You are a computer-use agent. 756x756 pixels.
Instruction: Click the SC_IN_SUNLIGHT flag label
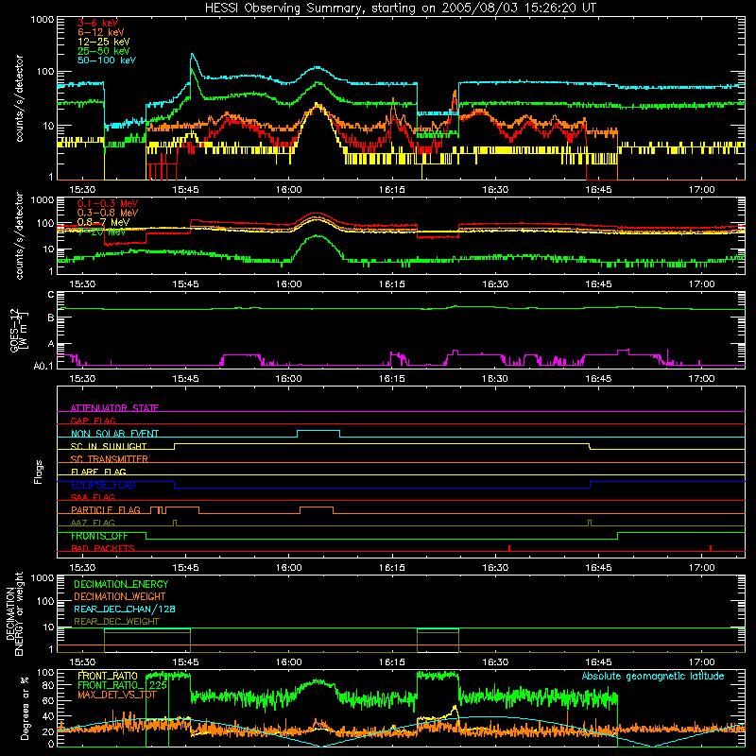point(109,446)
